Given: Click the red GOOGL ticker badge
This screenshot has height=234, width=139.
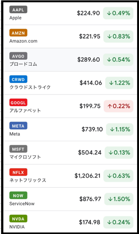Looking at the screenshot, I should [x=18, y=102].
